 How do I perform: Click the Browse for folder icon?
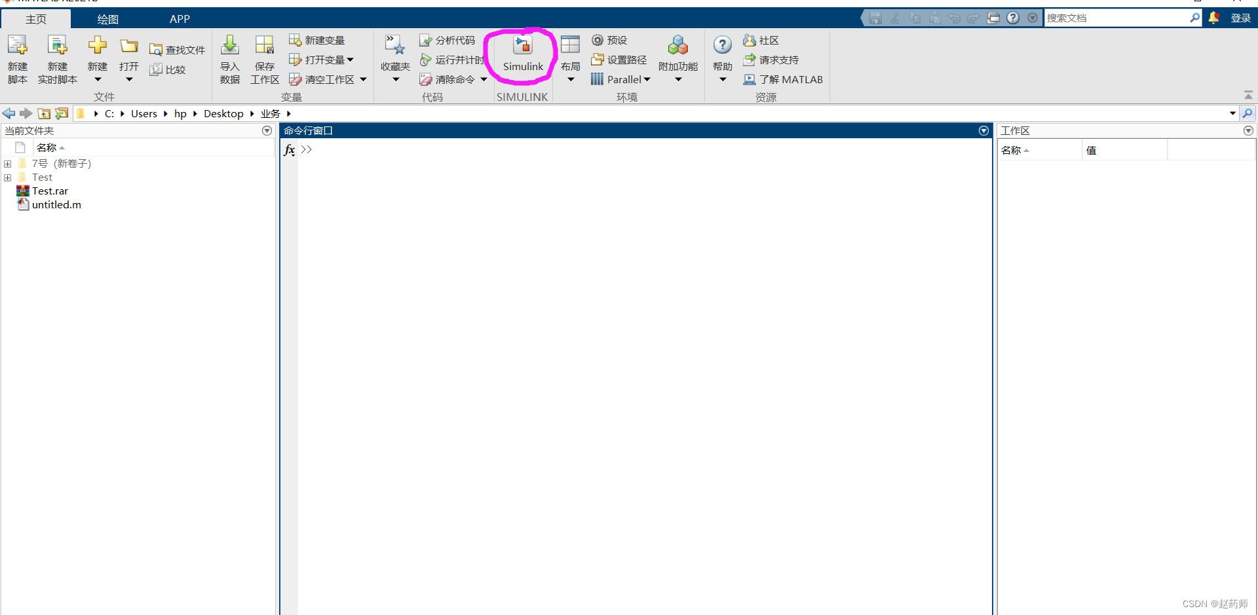click(x=62, y=113)
